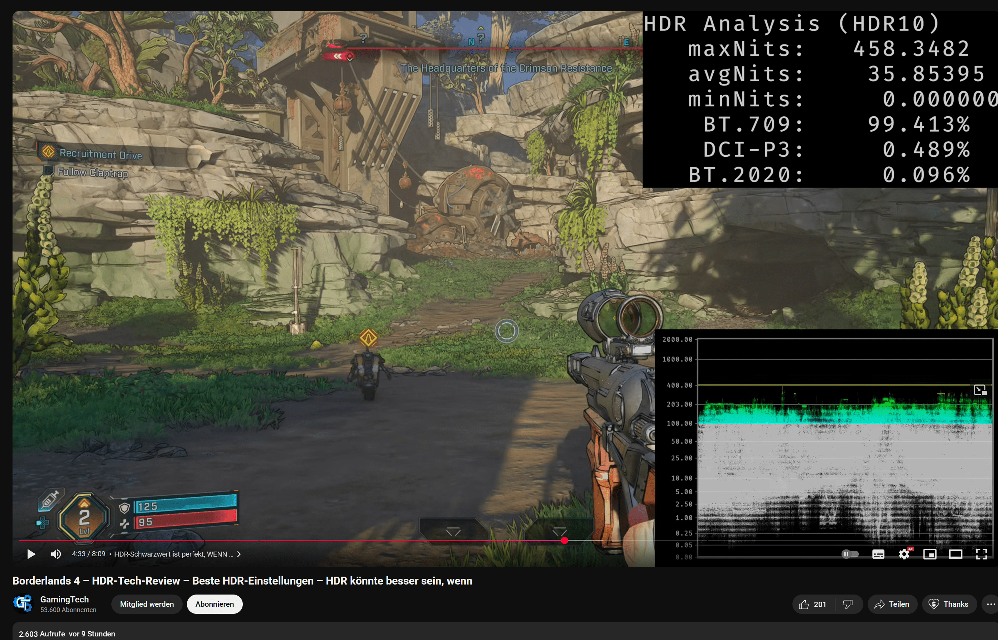
Task: Open the 4K settings gear
Action: click(x=904, y=554)
